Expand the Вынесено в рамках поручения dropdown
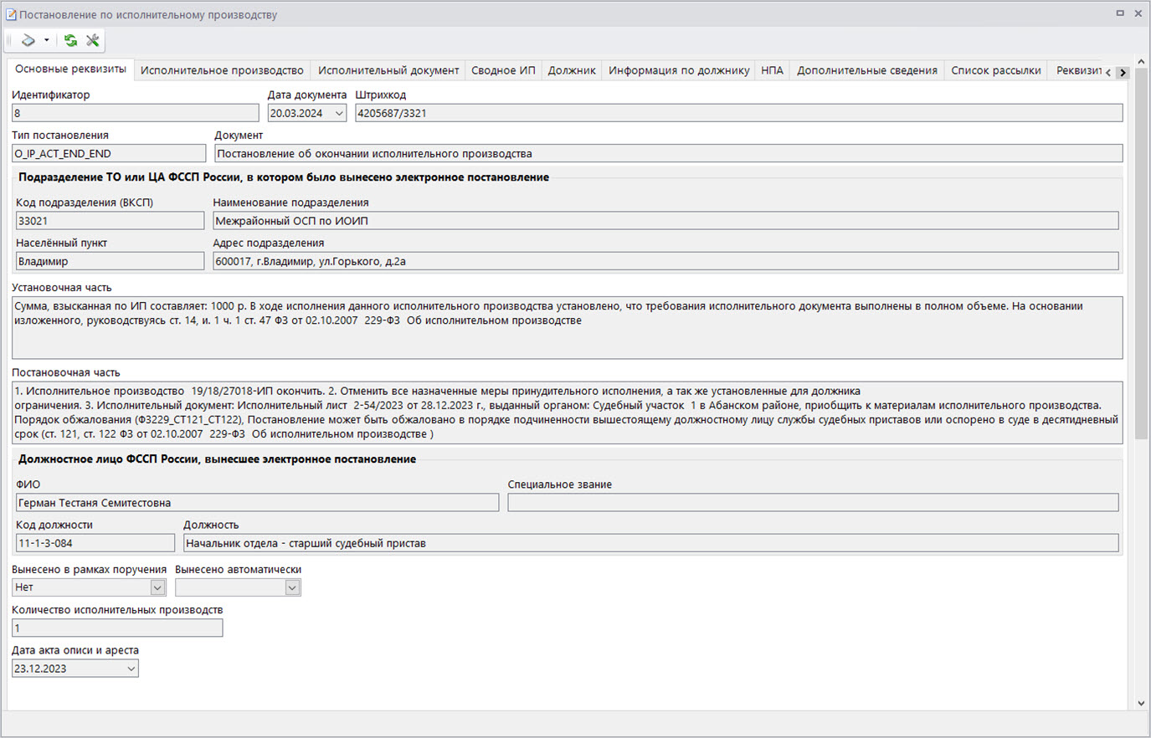The image size is (1151, 738). (x=157, y=587)
